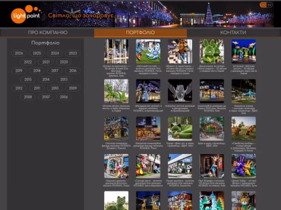The width and height of the screenshot is (281, 210).
Task: View 2012 portfolio works
Action: pyautogui.click(x=19, y=88)
